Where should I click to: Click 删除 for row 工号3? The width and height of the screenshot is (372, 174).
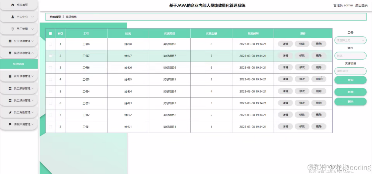click(x=319, y=103)
